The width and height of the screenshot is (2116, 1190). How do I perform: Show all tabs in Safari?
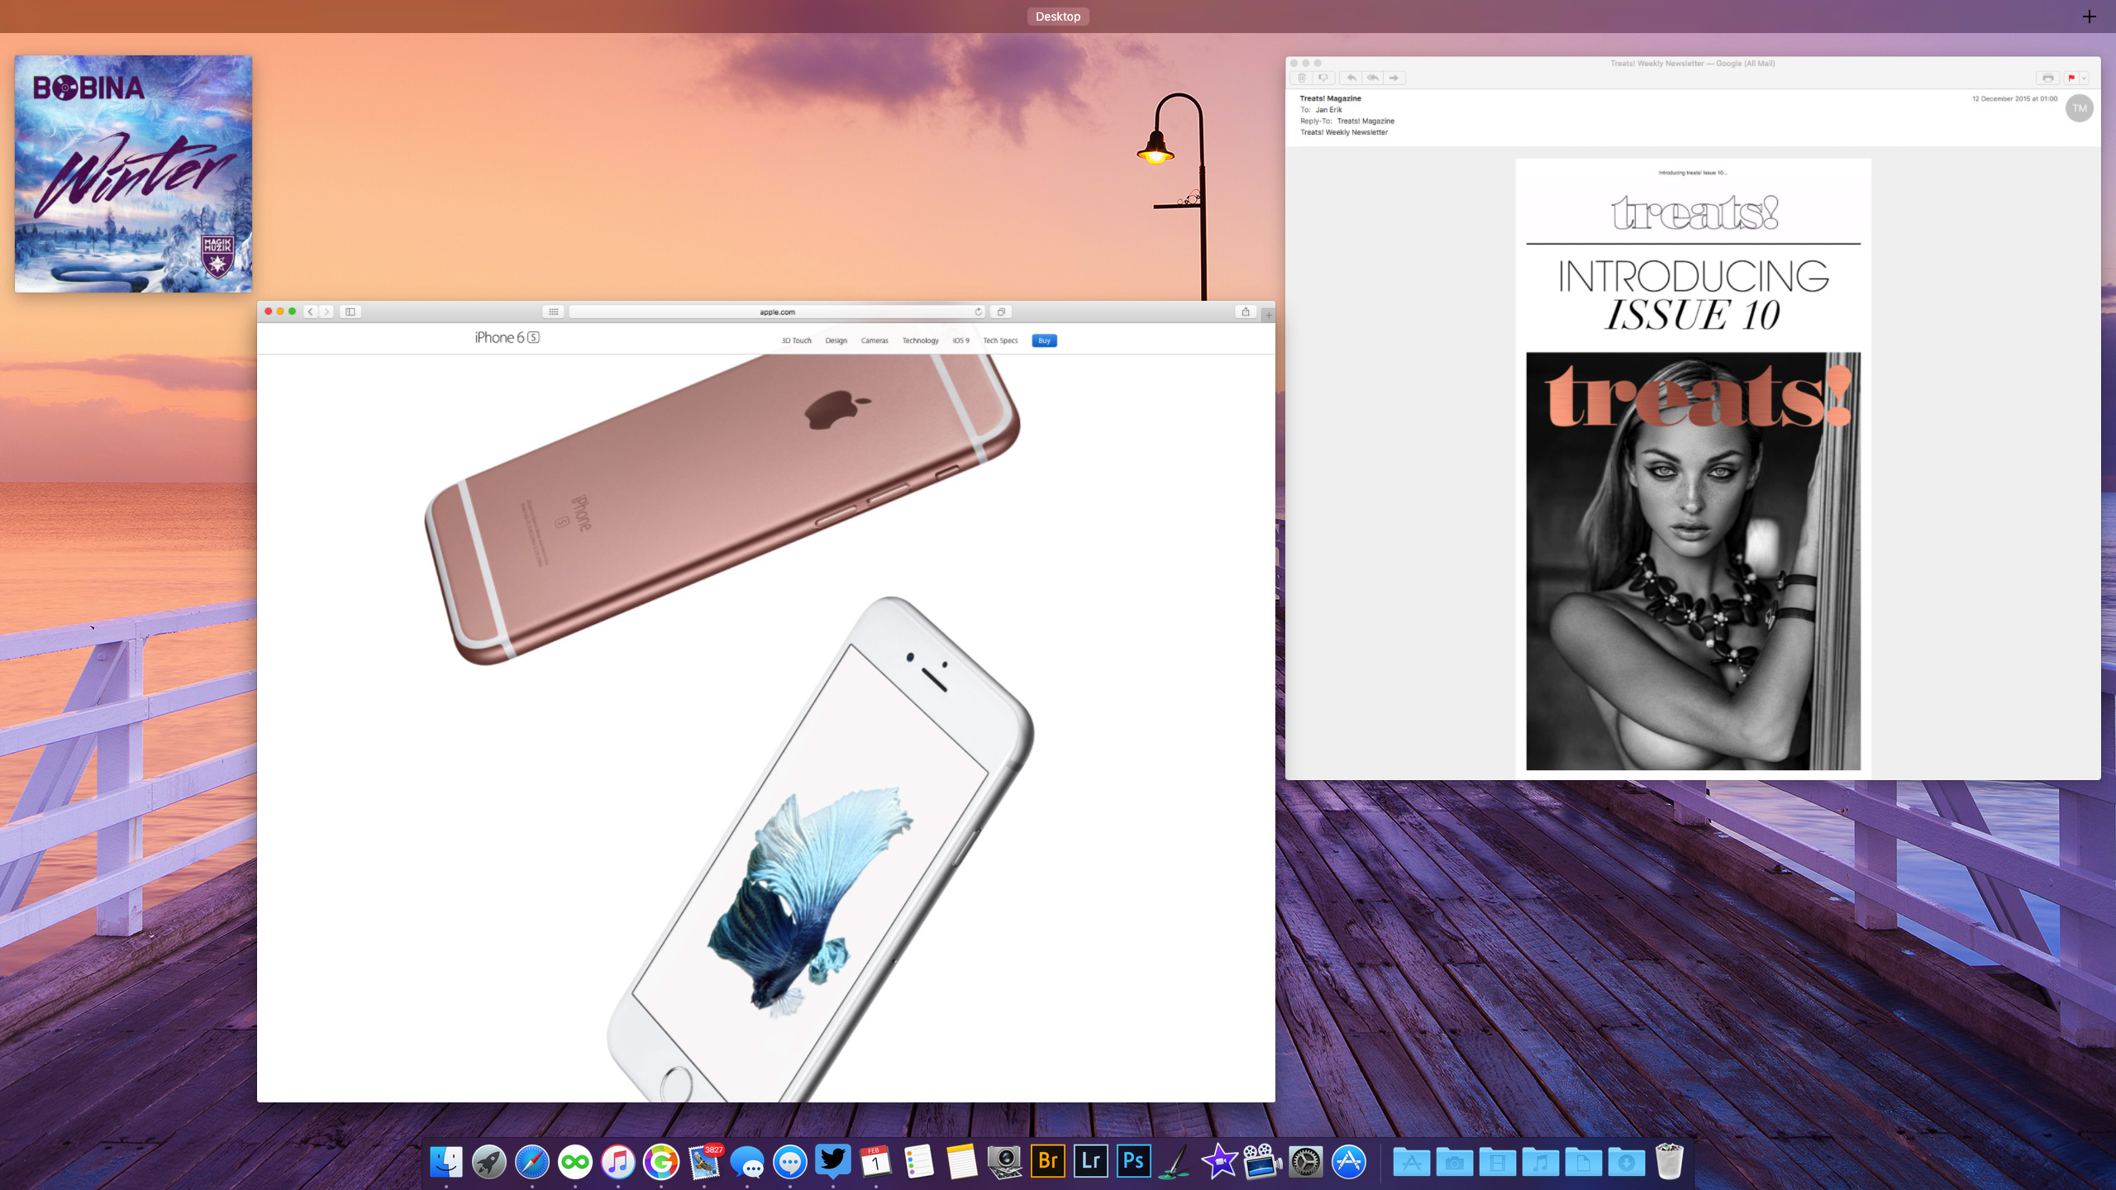coord(1001,312)
